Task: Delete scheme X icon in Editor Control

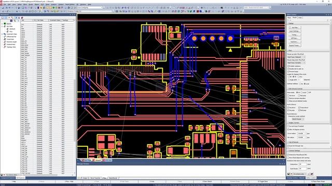Action: [291, 174]
